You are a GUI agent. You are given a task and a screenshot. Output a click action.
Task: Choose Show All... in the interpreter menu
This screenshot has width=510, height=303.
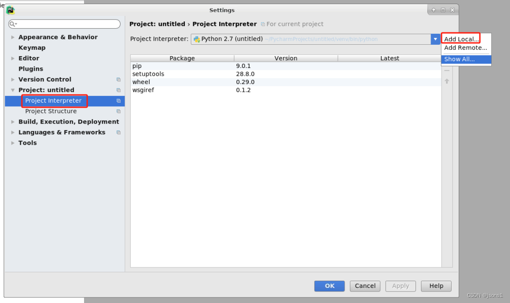click(x=459, y=59)
